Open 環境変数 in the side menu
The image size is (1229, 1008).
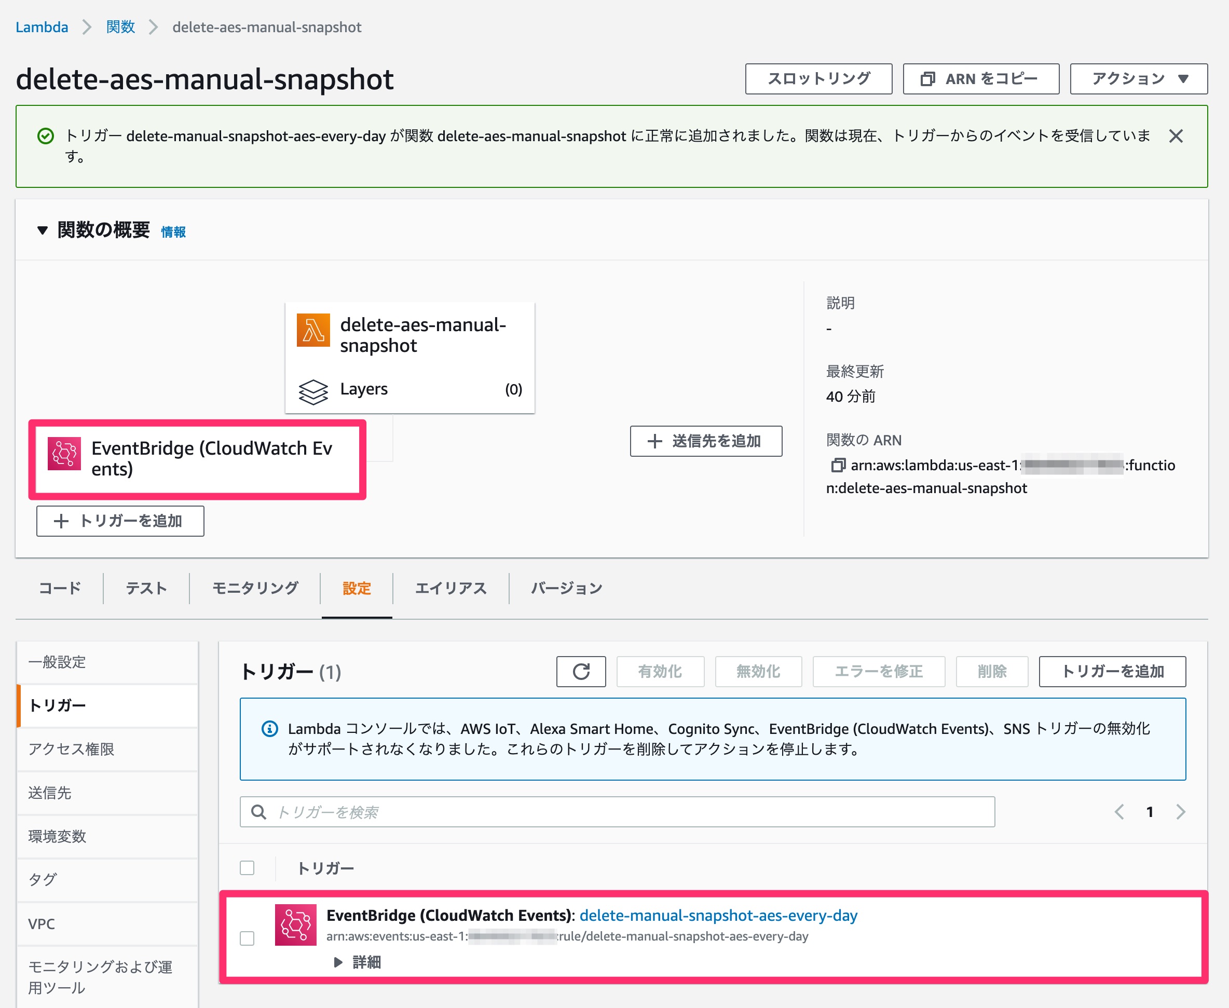[107, 837]
